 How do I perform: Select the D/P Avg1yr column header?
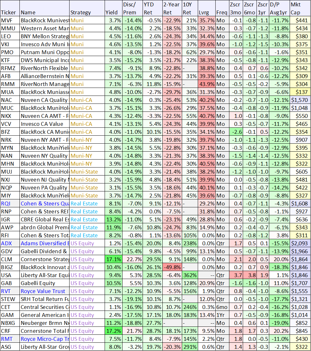pyautogui.click(x=279, y=8)
